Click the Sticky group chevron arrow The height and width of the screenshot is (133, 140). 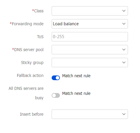coord(124,63)
